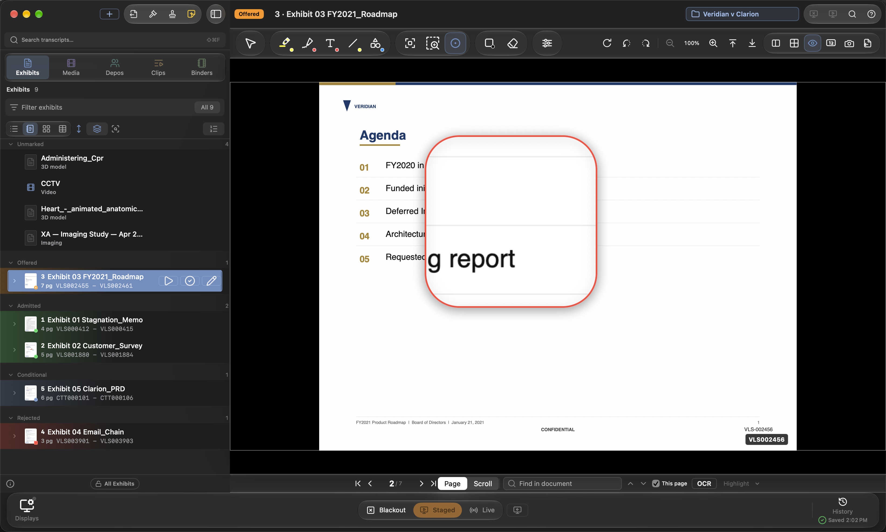Click the zoom out magnifier icon
The width and height of the screenshot is (886, 532).
670,43
